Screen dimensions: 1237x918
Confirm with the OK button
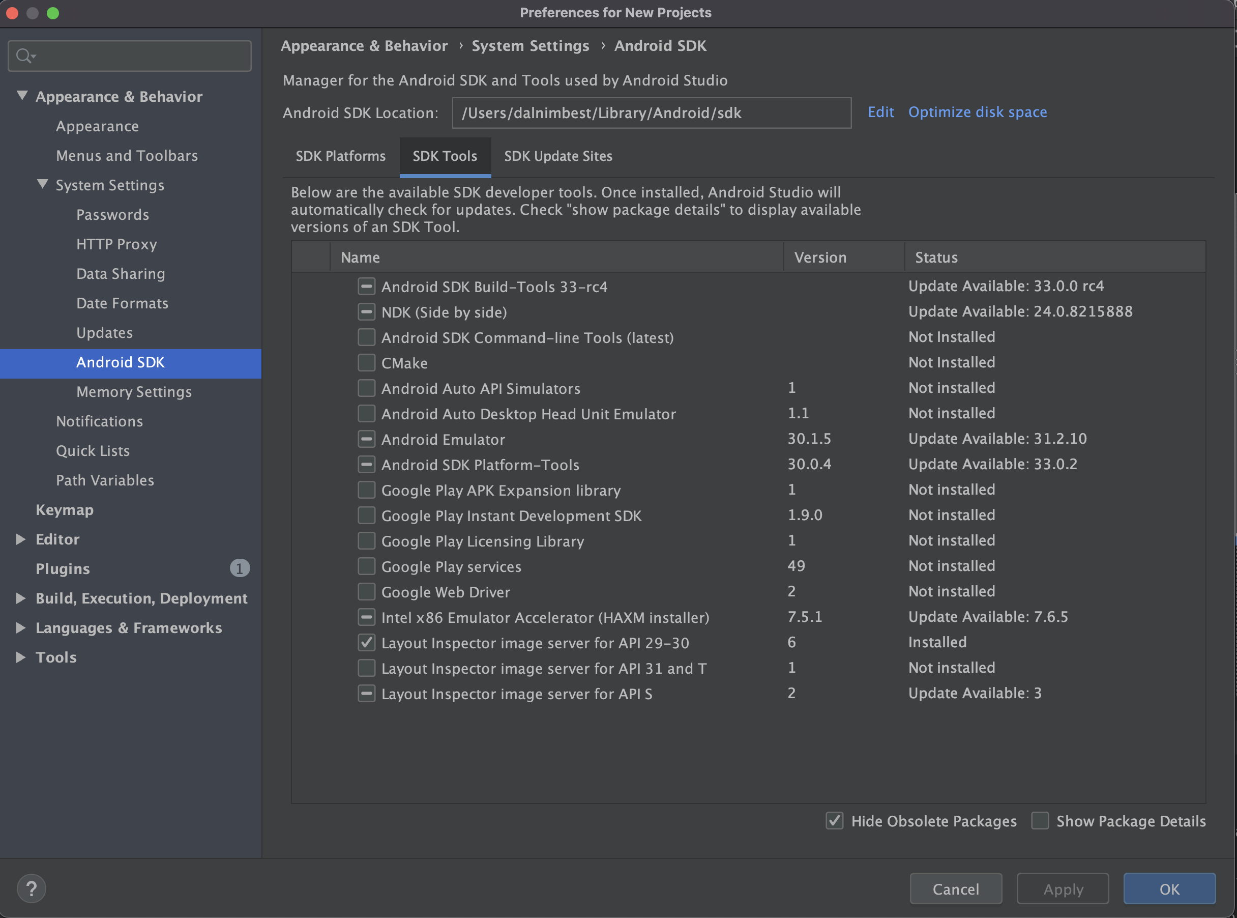1169,888
